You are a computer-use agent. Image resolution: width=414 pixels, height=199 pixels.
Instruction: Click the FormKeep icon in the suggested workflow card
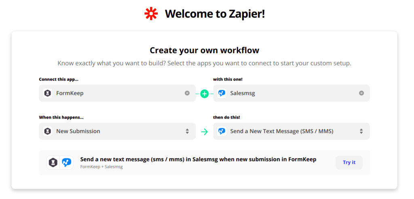pyautogui.click(x=53, y=163)
